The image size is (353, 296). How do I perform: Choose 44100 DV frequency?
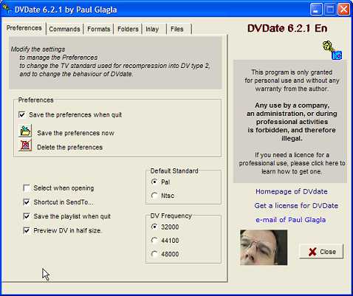[x=154, y=240]
